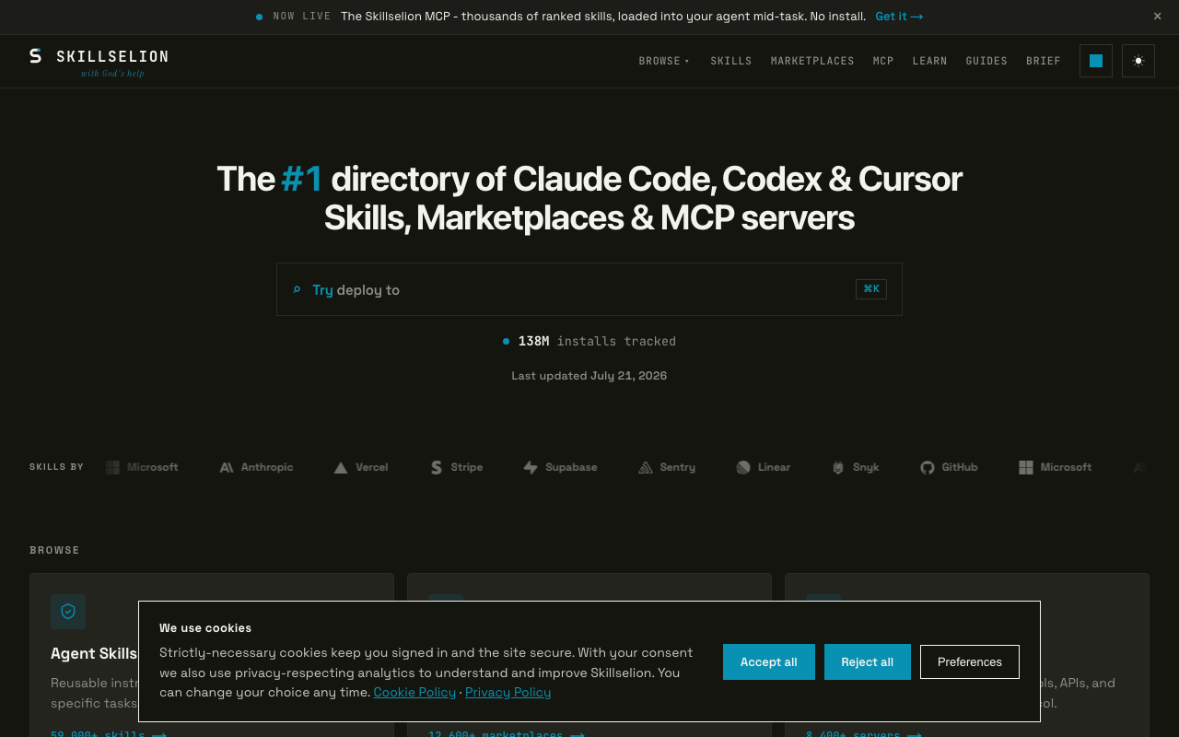Follow the 'Get it' link in the banner
This screenshot has width=1179, height=737.
[899, 17]
